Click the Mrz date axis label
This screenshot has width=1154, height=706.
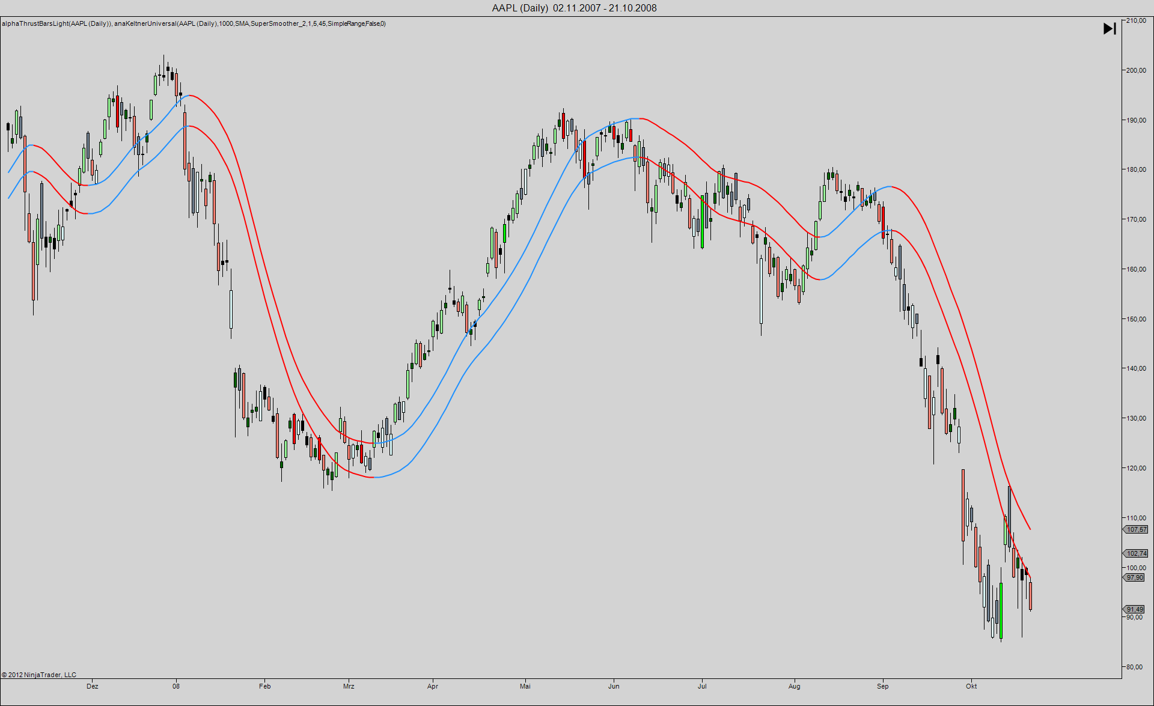349,686
